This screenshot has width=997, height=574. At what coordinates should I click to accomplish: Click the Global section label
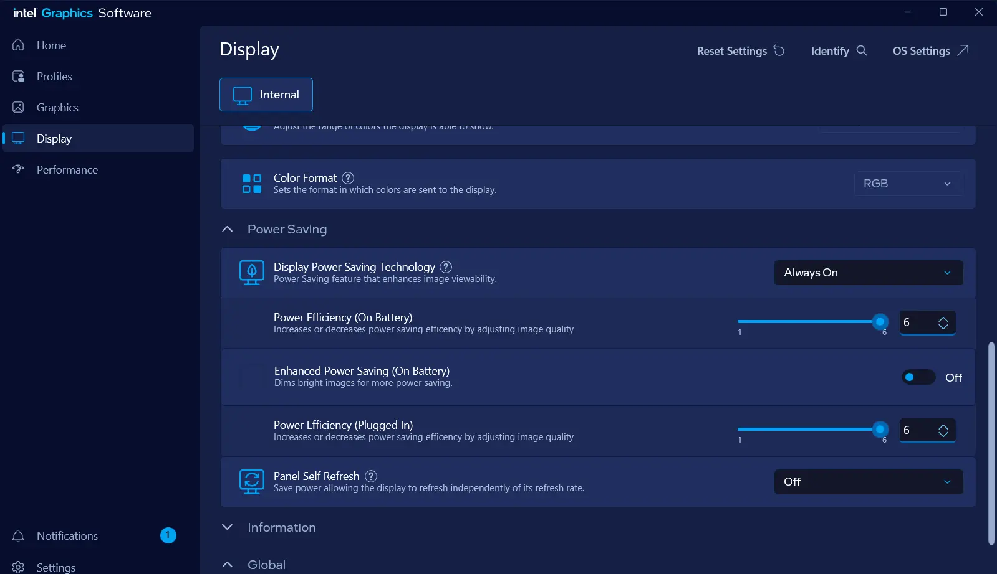[267, 565]
